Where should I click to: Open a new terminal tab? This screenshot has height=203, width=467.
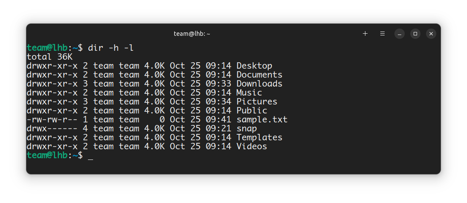click(365, 34)
